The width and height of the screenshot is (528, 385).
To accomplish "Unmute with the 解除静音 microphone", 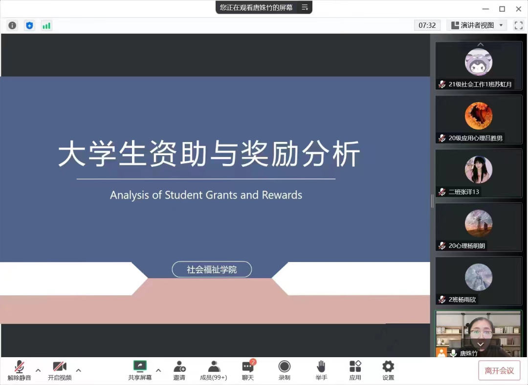I will coord(19,370).
